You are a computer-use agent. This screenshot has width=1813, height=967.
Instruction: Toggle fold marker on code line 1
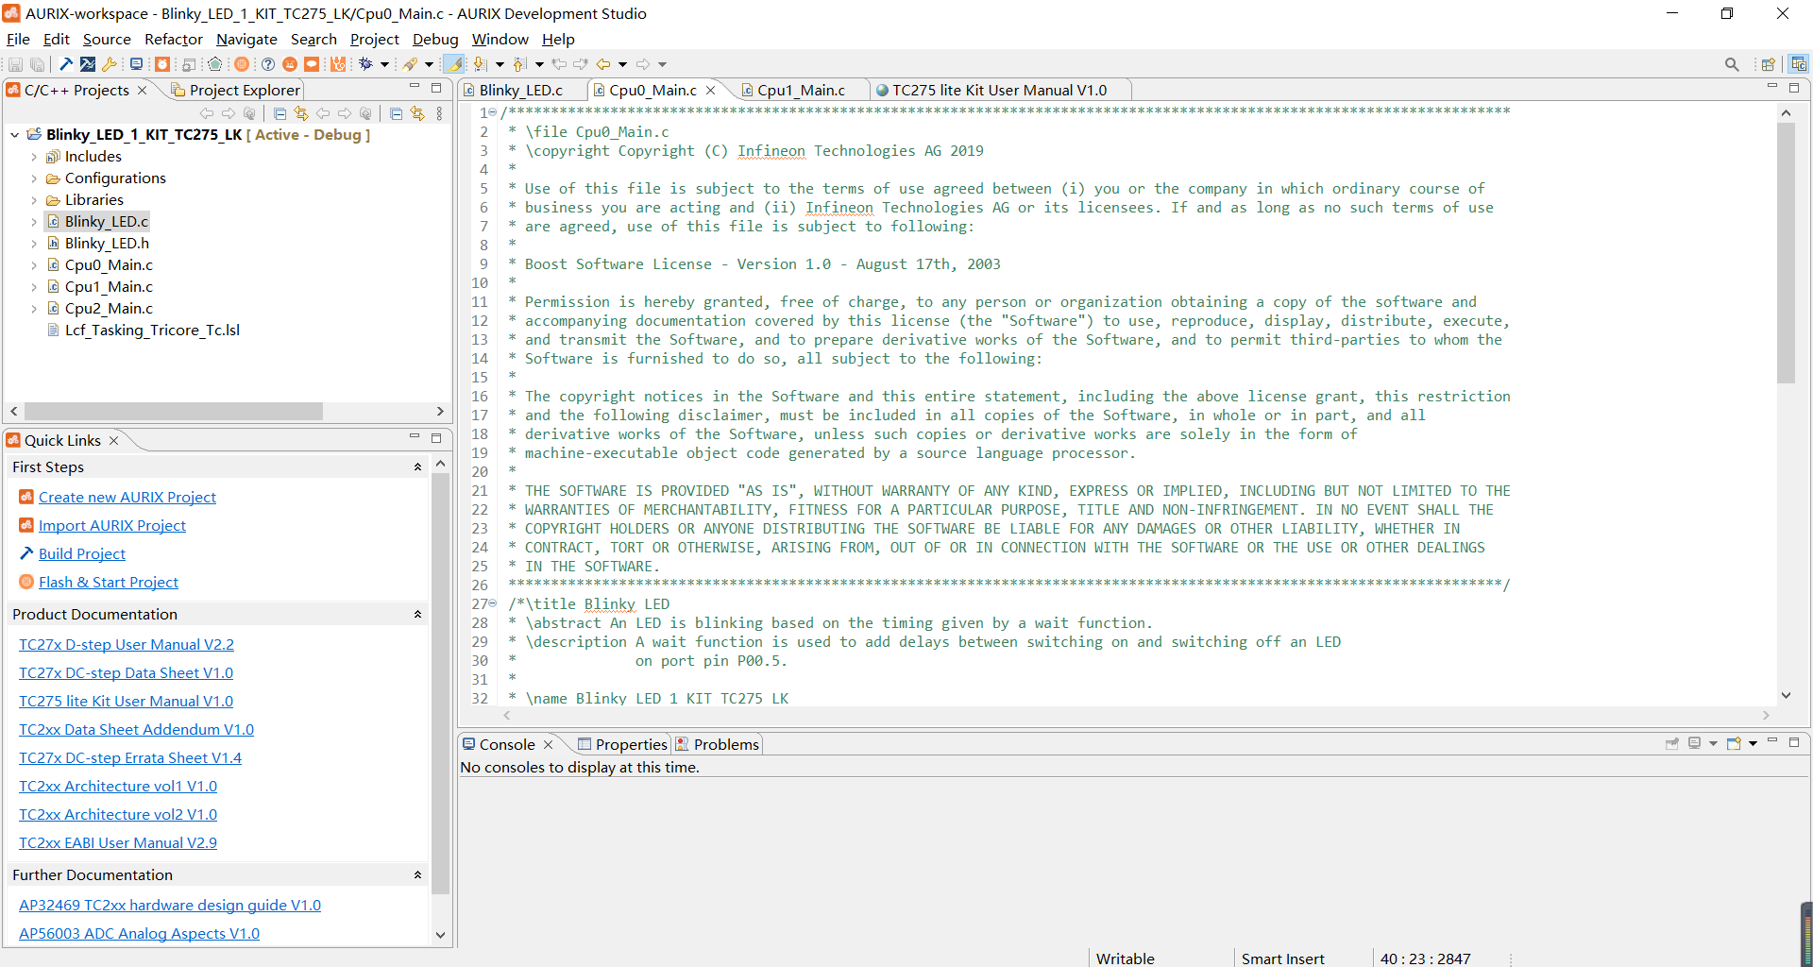(493, 112)
